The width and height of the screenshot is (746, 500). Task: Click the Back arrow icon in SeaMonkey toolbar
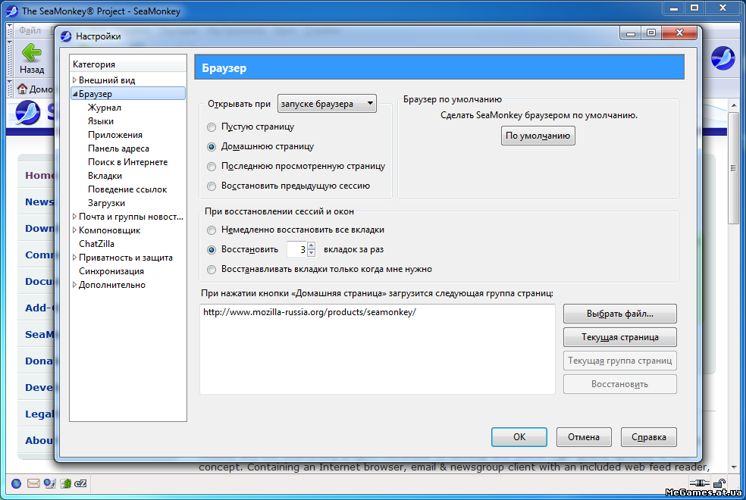(32, 52)
